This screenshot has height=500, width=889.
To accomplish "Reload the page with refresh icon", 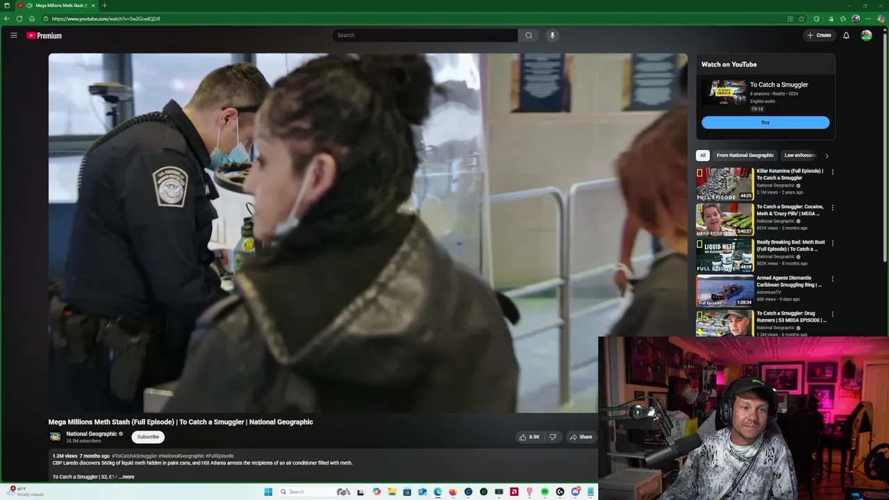I will point(19,19).
